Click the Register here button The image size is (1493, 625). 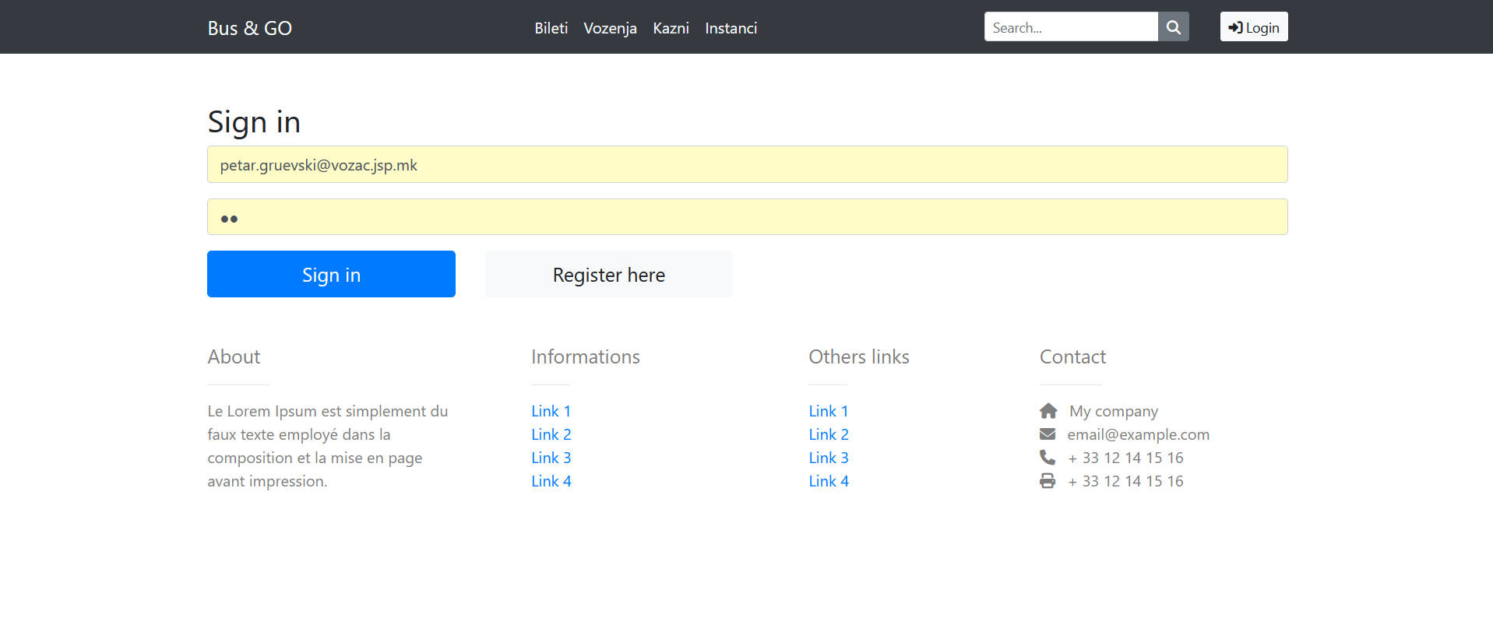pos(608,274)
